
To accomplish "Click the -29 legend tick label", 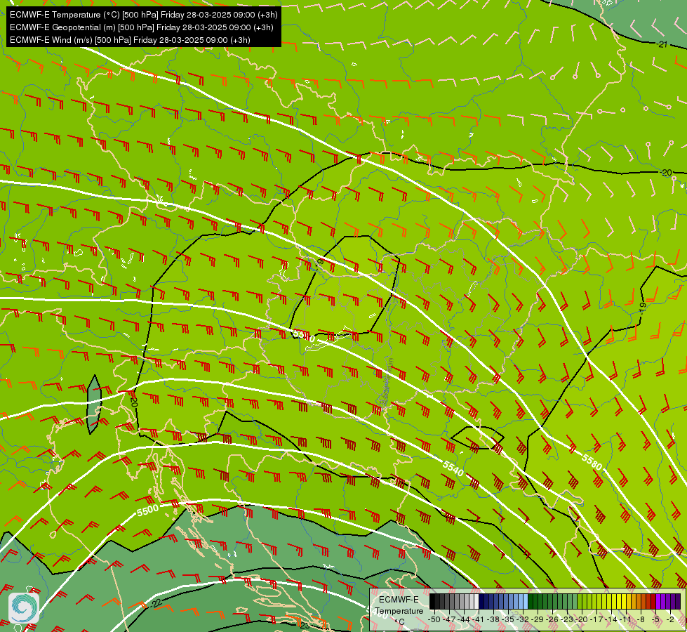I will coord(537,619).
